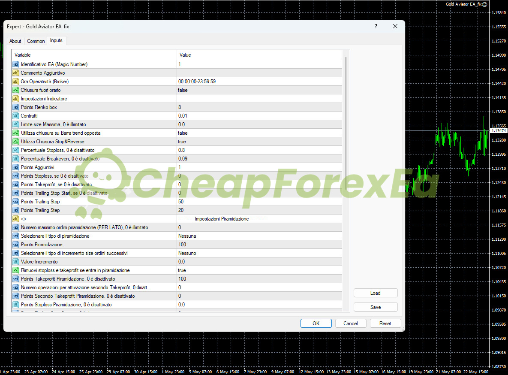Edit Points Piramidazione value 100

coord(259,245)
